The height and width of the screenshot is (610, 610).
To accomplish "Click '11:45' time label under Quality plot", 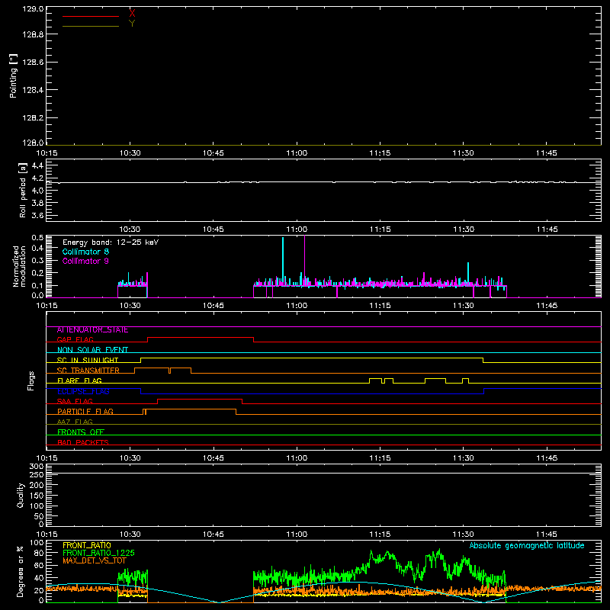I will click(x=547, y=535).
